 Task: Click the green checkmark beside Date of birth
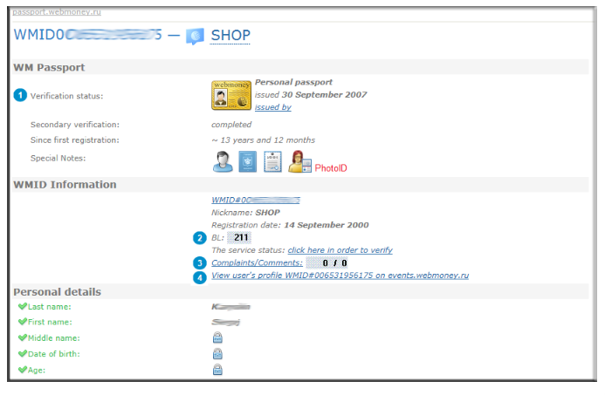click(23, 353)
